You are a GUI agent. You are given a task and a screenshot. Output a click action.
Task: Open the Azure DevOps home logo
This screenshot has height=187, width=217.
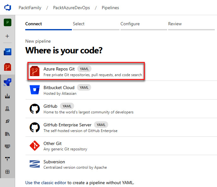(8, 8)
